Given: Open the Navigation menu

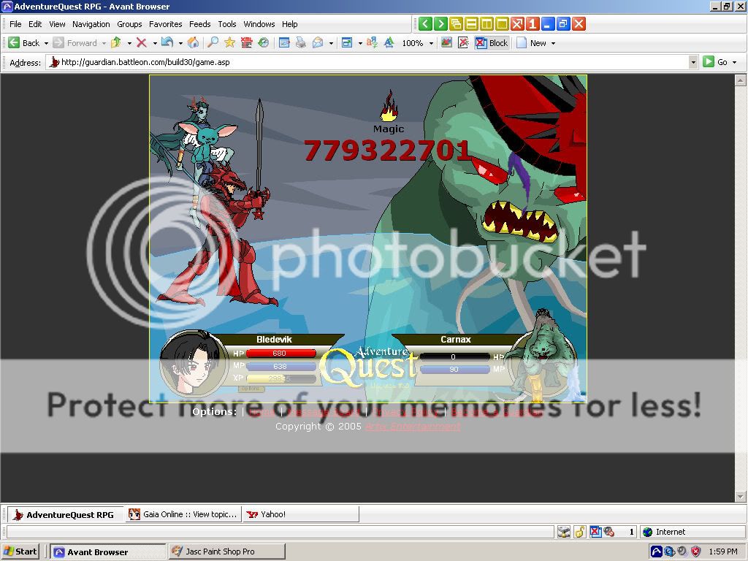Looking at the screenshot, I should pos(91,24).
